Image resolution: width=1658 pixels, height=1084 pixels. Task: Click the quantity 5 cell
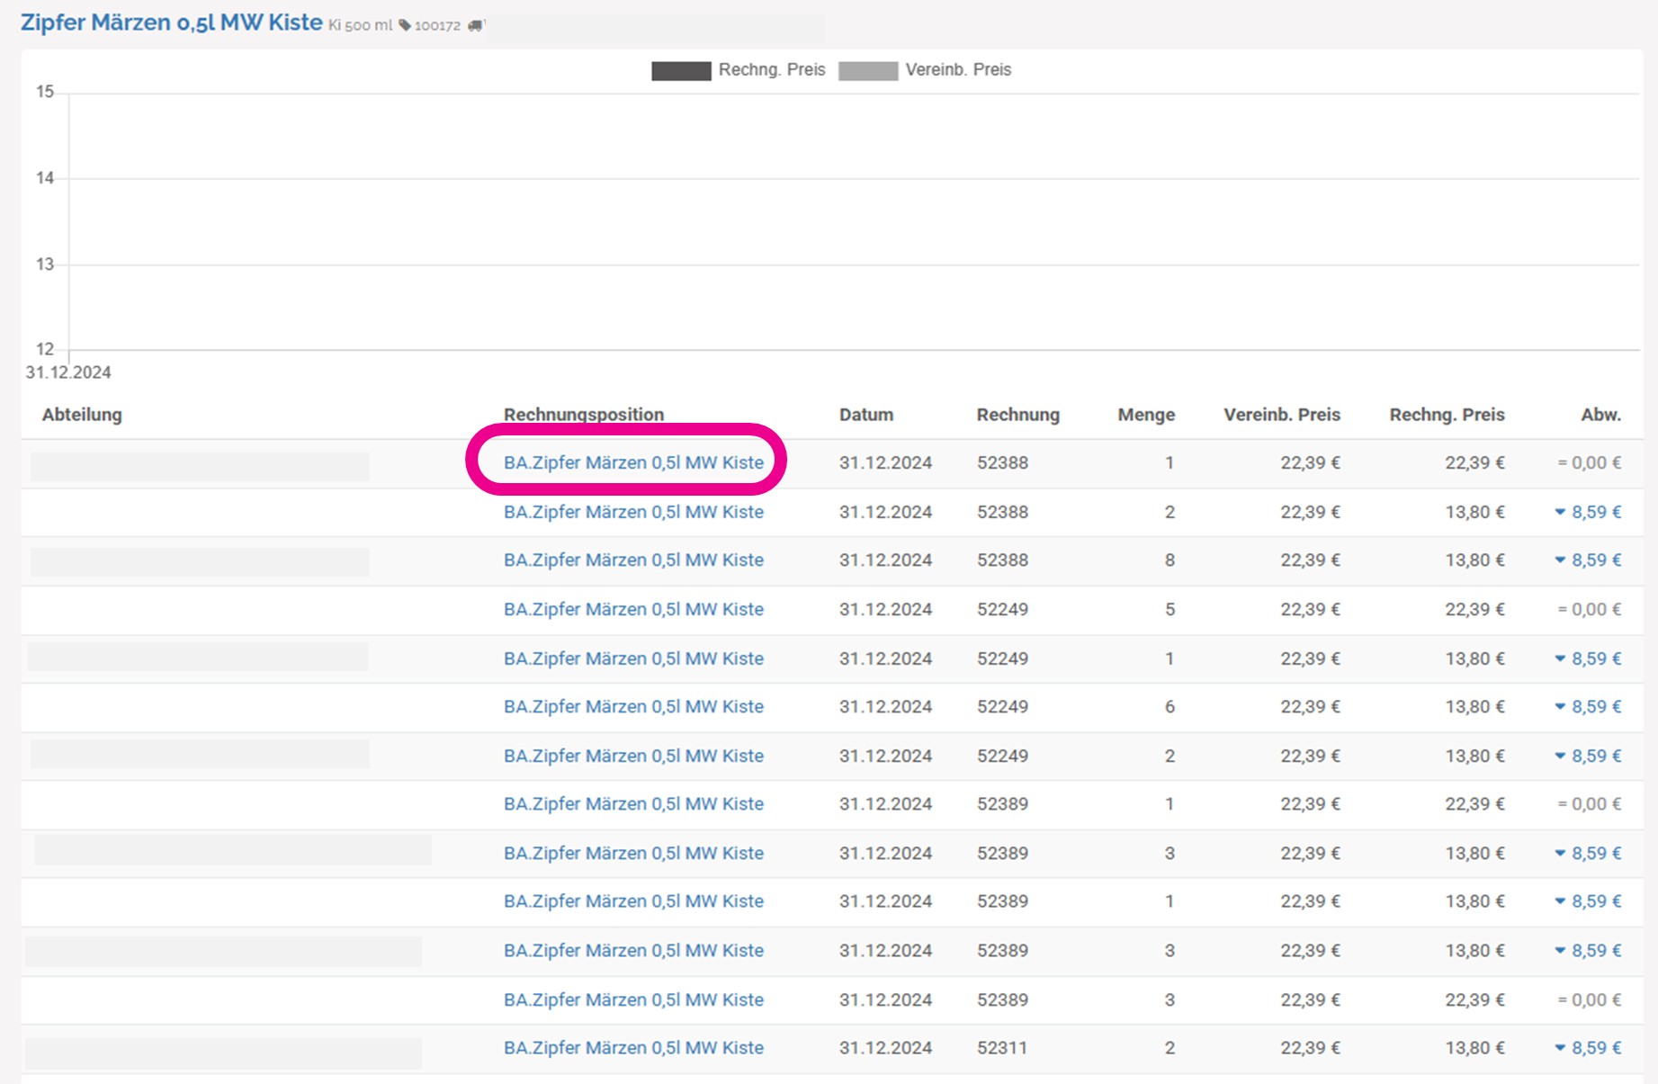click(x=1170, y=609)
